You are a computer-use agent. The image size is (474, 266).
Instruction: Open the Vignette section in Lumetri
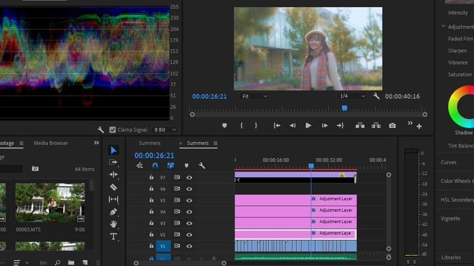[x=450, y=219]
